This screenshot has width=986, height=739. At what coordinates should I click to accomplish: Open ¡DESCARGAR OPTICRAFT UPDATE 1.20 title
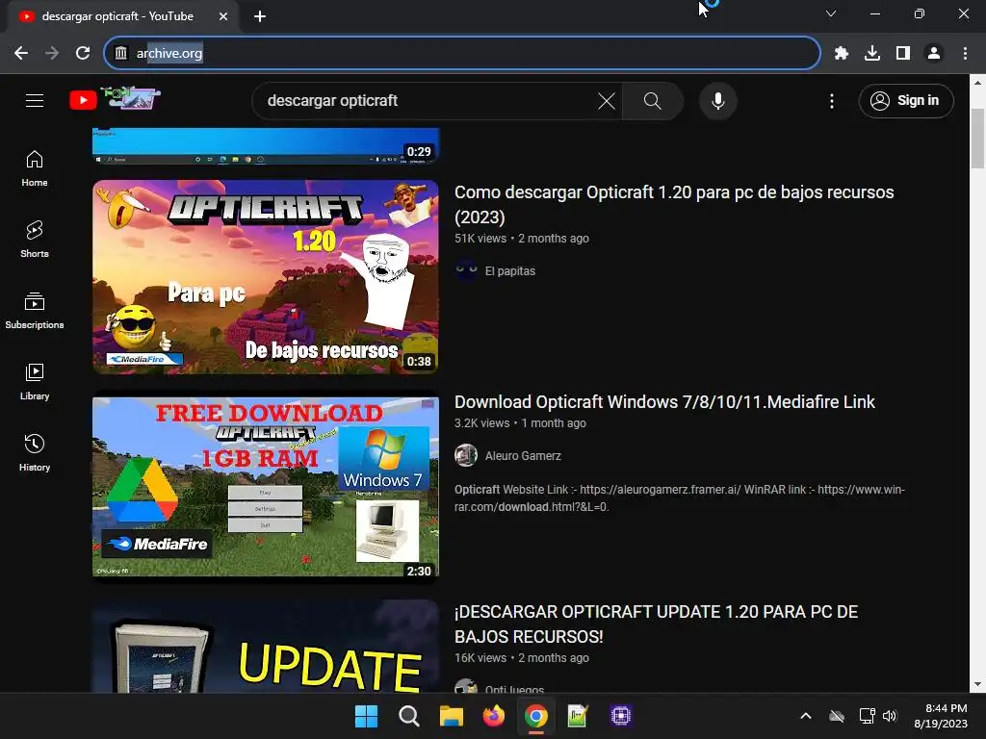point(656,624)
